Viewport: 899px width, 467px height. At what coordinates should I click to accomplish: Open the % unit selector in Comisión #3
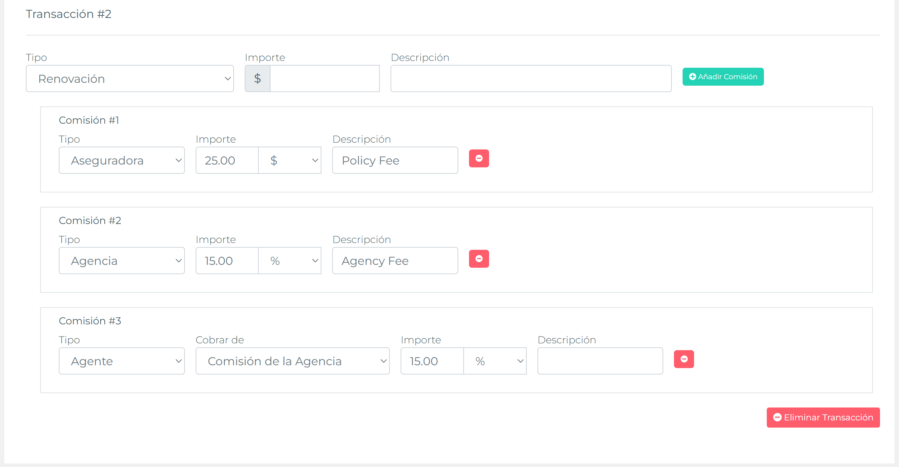494,361
